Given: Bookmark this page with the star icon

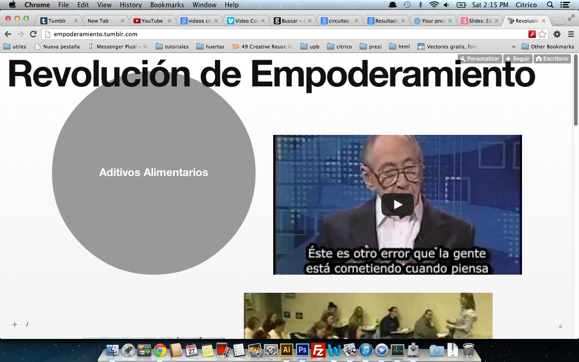Looking at the screenshot, I should coord(542,34).
